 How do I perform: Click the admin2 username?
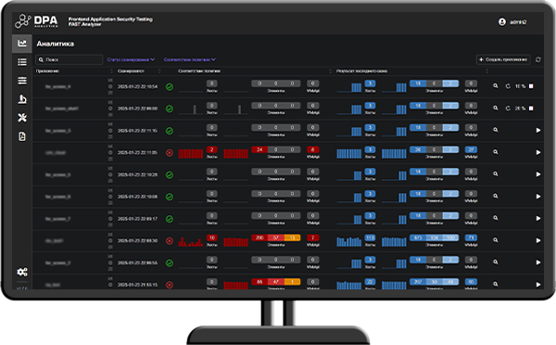coord(518,22)
